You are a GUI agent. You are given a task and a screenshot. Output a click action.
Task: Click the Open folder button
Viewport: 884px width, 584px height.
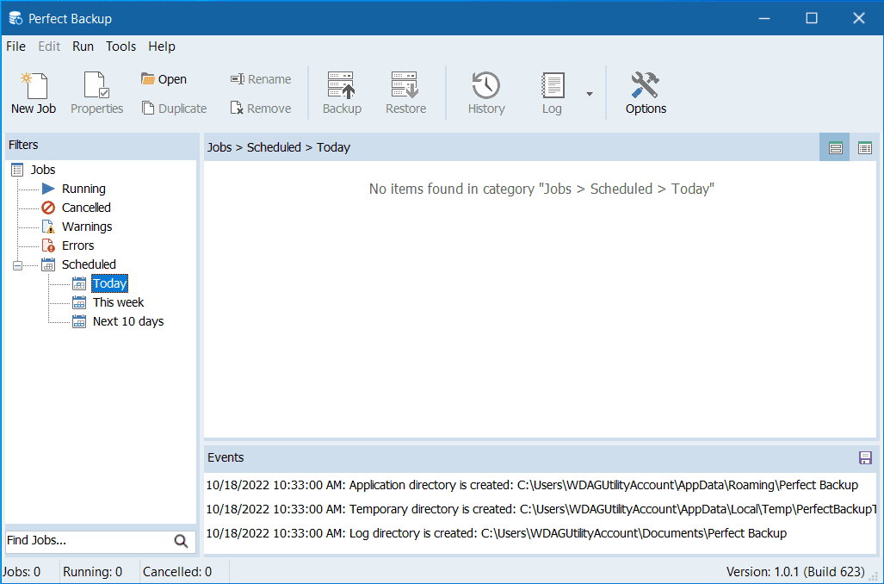(x=164, y=79)
